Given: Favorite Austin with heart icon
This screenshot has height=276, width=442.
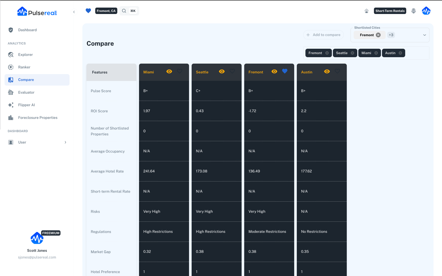Looking at the screenshot, I should pyautogui.click(x=337, y=71).
